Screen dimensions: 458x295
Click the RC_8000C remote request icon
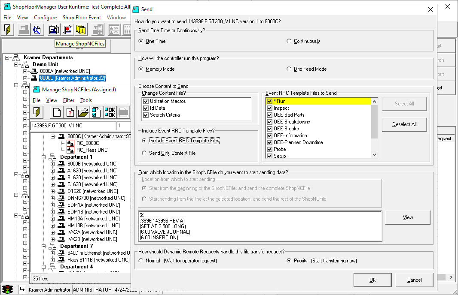(x=70, y=143)
